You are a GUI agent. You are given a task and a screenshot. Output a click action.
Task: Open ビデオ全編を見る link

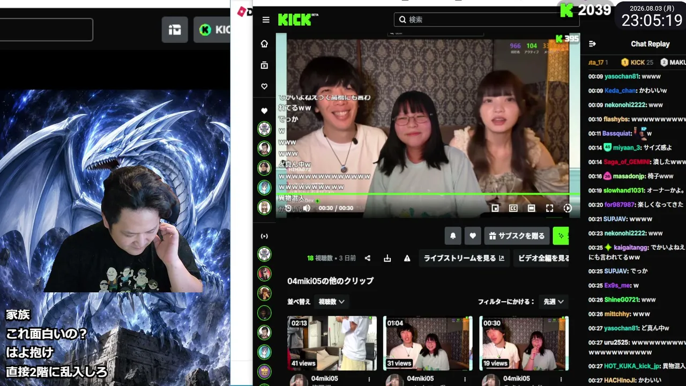(541, 258)
